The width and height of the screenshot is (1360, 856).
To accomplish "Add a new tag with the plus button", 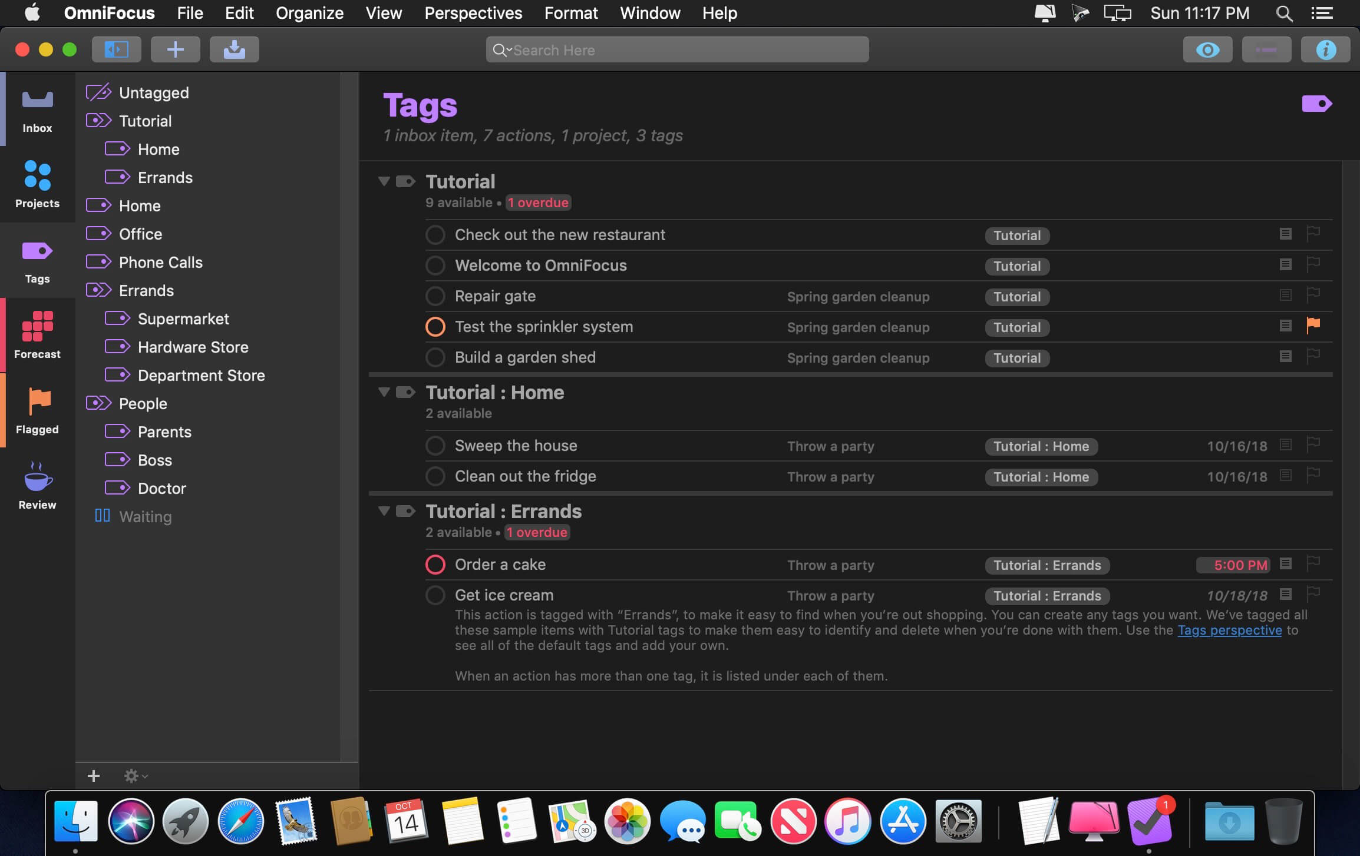I will [93, 776].
